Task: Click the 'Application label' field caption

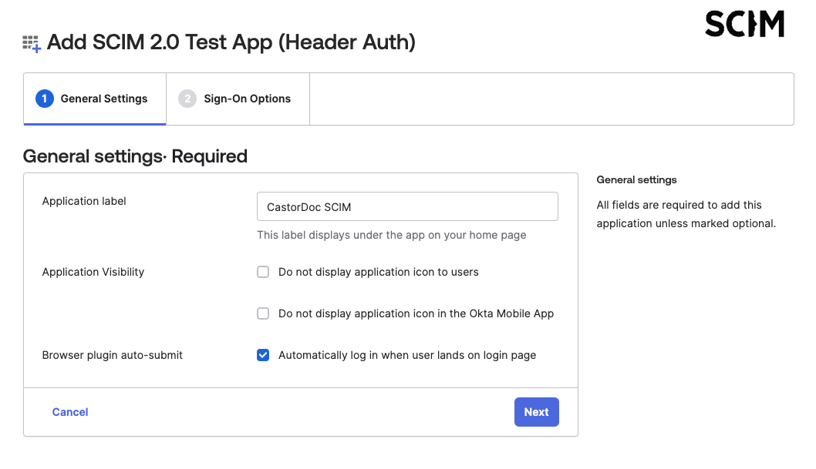Action: (x=84, y=201)
